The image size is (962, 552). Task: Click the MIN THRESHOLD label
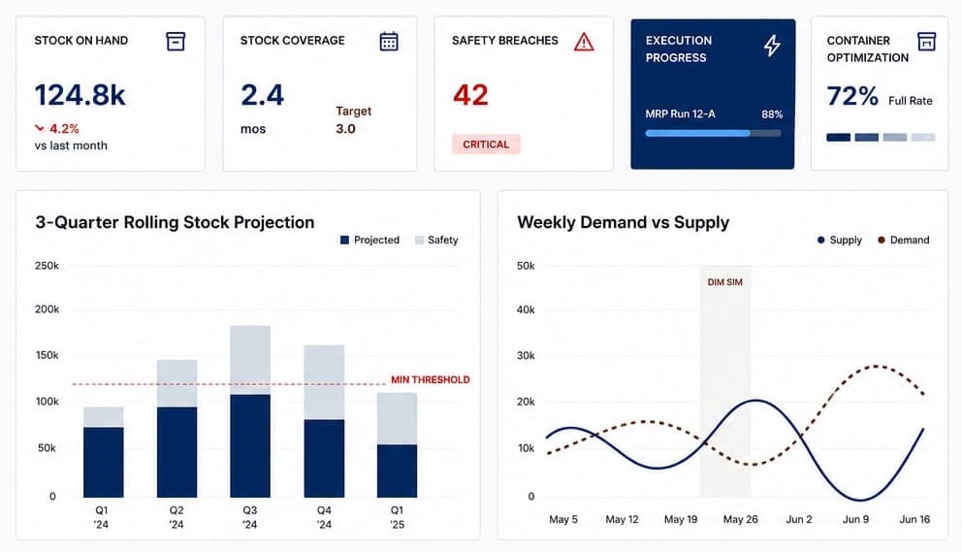[x=430, y=380]
